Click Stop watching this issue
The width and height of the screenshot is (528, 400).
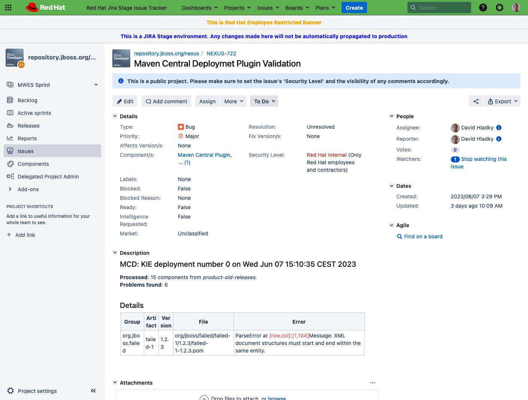[x=479, y=163]
